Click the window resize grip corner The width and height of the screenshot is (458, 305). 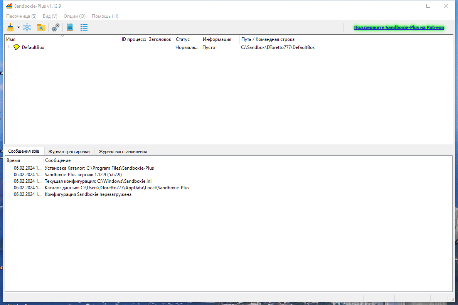point(452,299)
